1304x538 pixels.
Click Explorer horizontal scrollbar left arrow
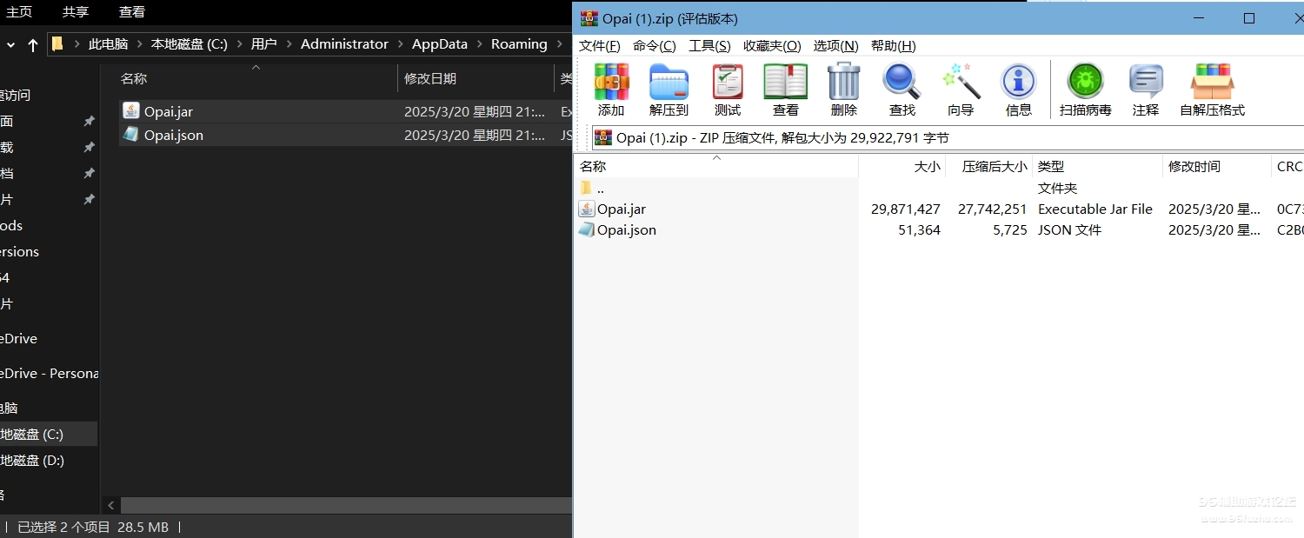[112, 505]
